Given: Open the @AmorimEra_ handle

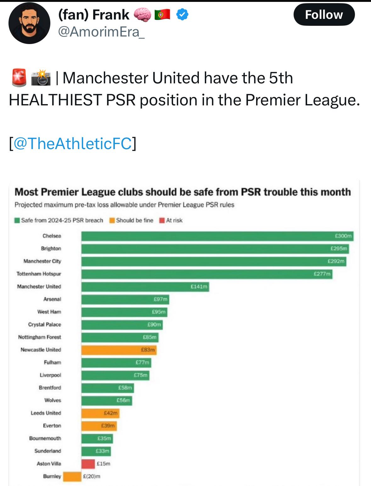Looking at the screenshot, I should click(x=101, y=32).
